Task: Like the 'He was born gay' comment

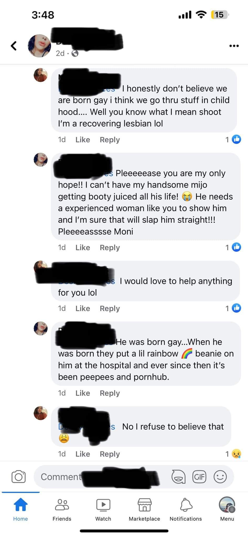Action: [x=83, y=393]
